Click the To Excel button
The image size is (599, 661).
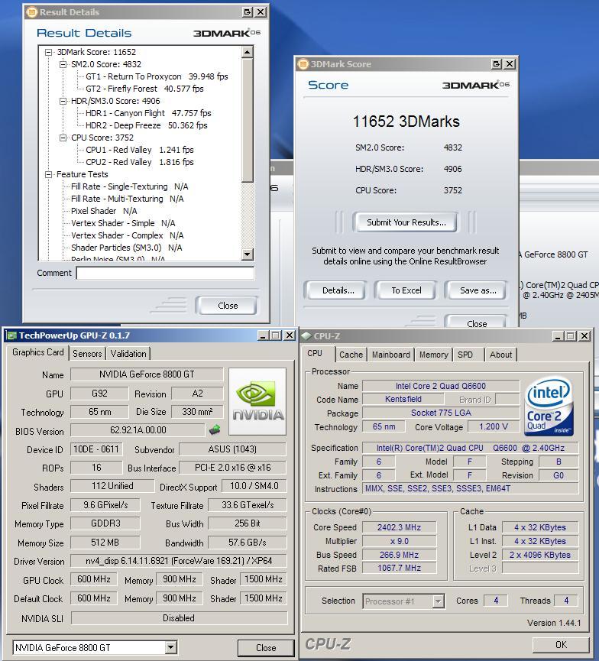click(x=406, y=290)
